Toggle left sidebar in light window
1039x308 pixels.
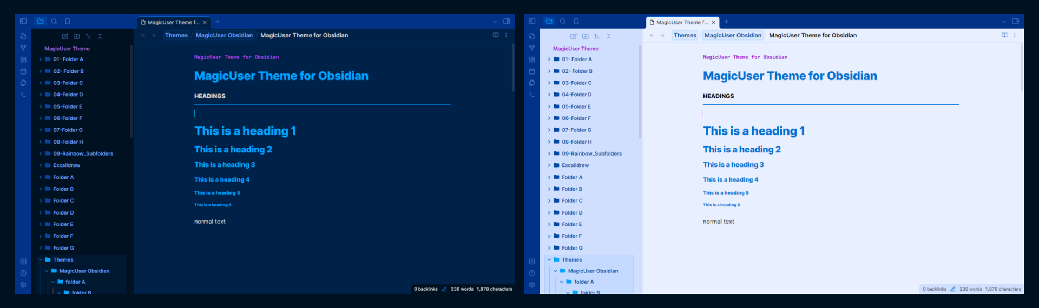[x=532, y=22]
